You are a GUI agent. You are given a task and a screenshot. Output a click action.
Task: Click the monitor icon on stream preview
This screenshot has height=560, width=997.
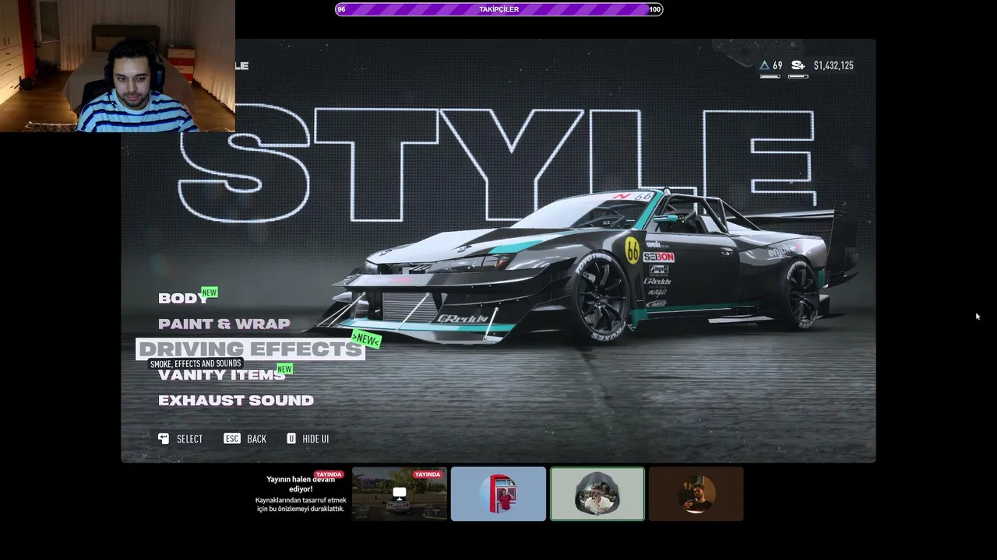[400, 494]
